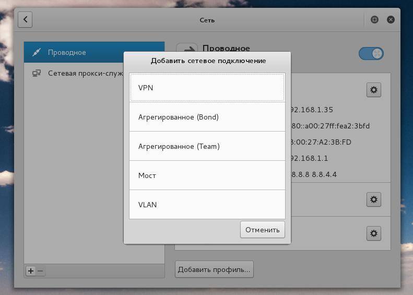
Task: Click the dialog title Добавить сетевое подключение
Action: [x=208, y=61]
